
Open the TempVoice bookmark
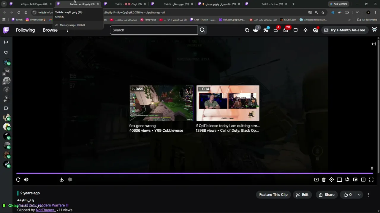[x=148, y=20]
